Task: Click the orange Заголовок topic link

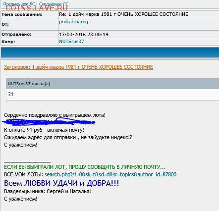Action: [x=78, y=67]
